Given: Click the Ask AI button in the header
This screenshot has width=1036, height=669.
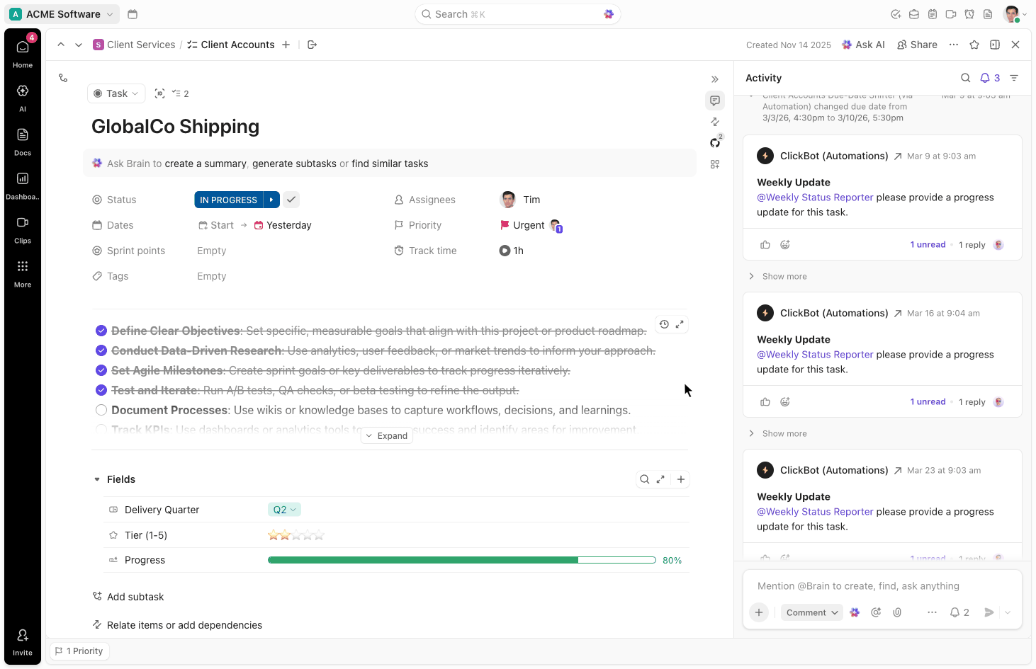Looking at the screenshot, I should point(863,45).
